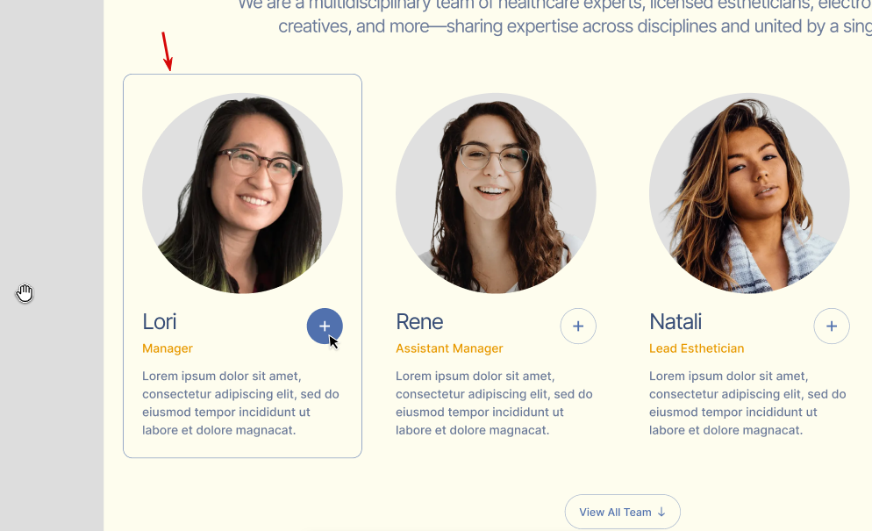872x531 pixels.
Task: Click Lori's Lorem ipsum description text
Action: pyautogui.click(x=240, y=403)
